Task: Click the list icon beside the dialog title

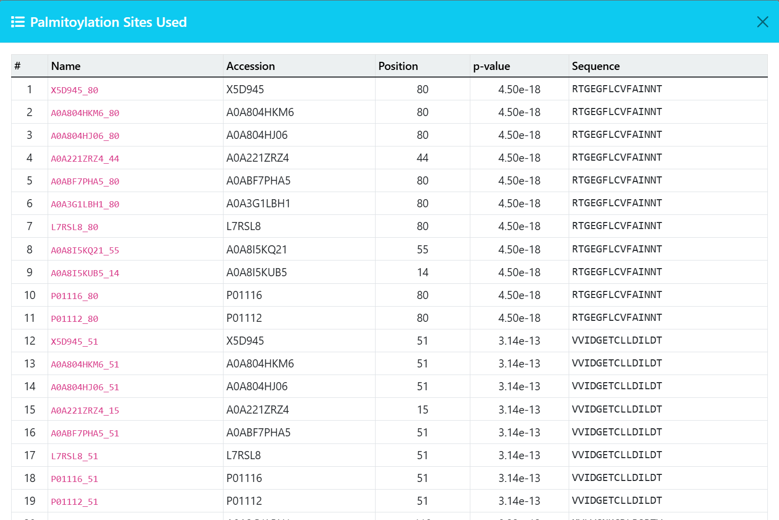Action: click(18, 22)
